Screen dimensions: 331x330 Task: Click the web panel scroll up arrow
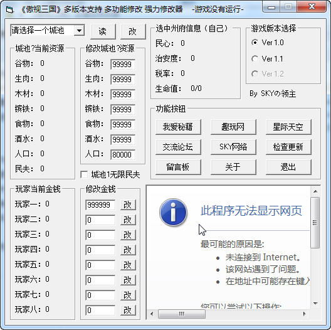click(315, 191)
